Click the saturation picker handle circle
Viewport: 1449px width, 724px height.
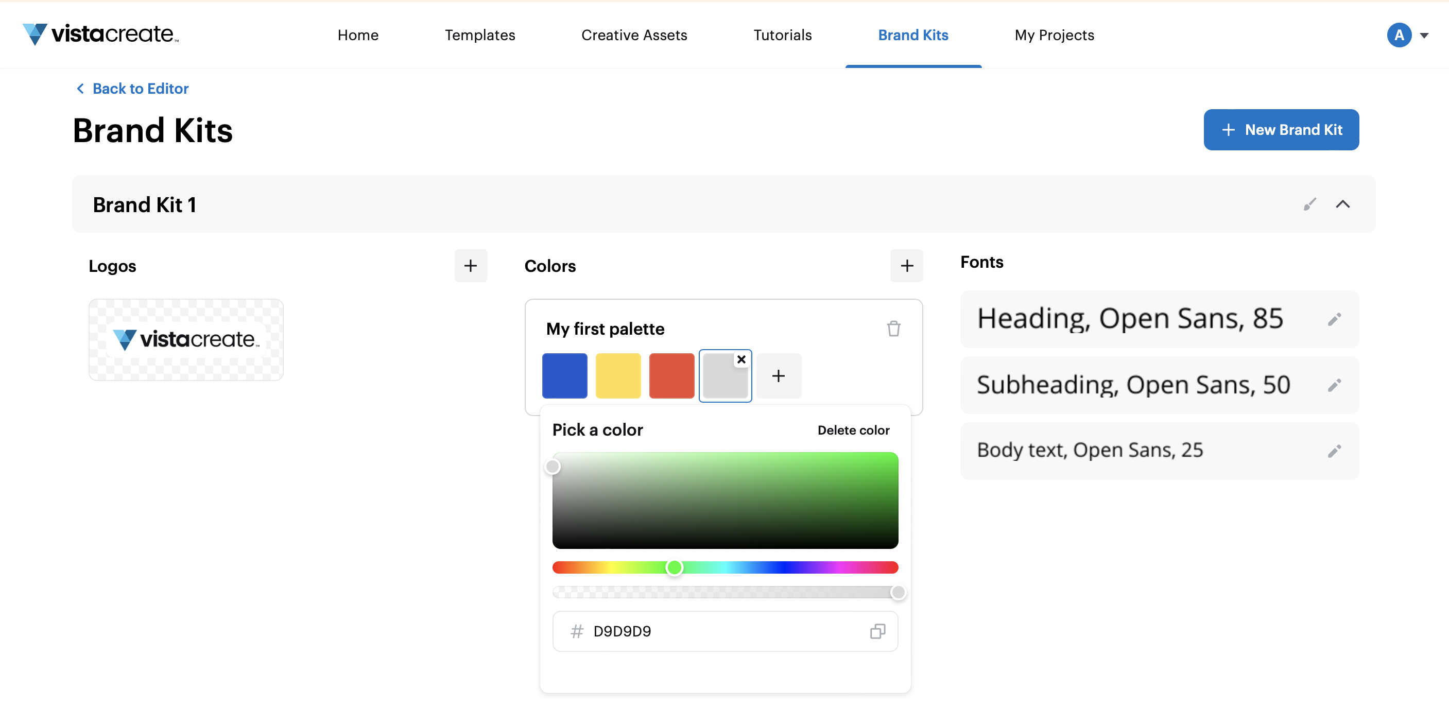point(553,467)
